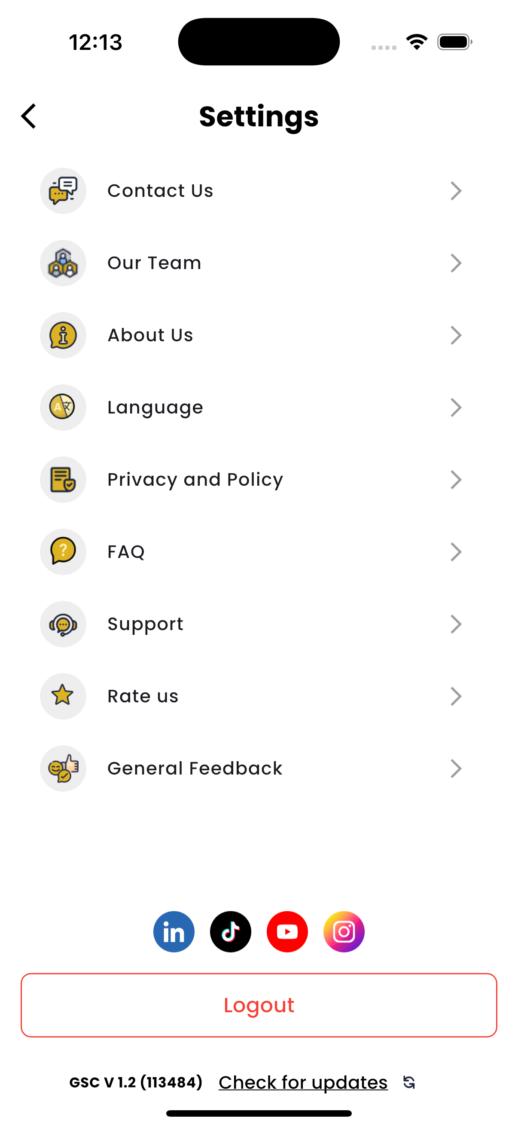Image resolution: width=518 pixels, height=1127 pixels.
Task: Tap the Rate us star icon
Action: tap(63, 696)
